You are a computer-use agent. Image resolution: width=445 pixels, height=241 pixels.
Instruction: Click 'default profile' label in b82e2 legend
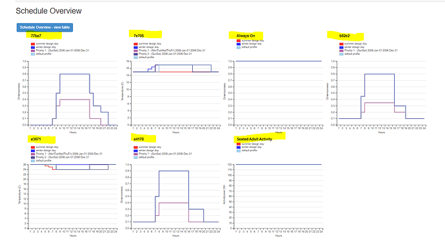[352, 54]
